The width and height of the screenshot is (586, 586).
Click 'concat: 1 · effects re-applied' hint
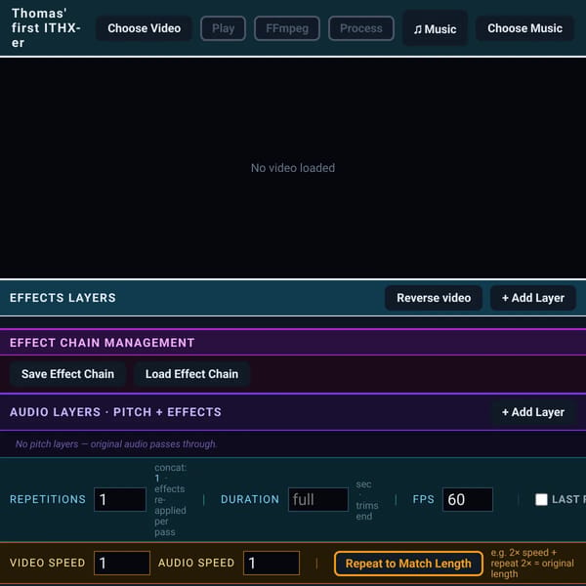(x=170, y=500)
